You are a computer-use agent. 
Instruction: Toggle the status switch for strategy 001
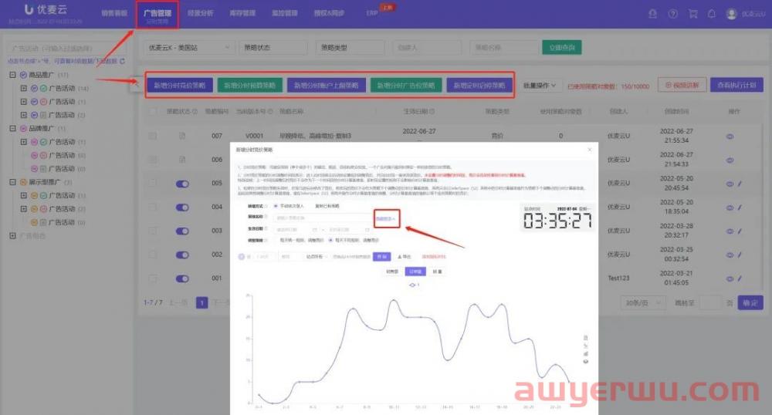pyautogui.click(x=182, y=278)
